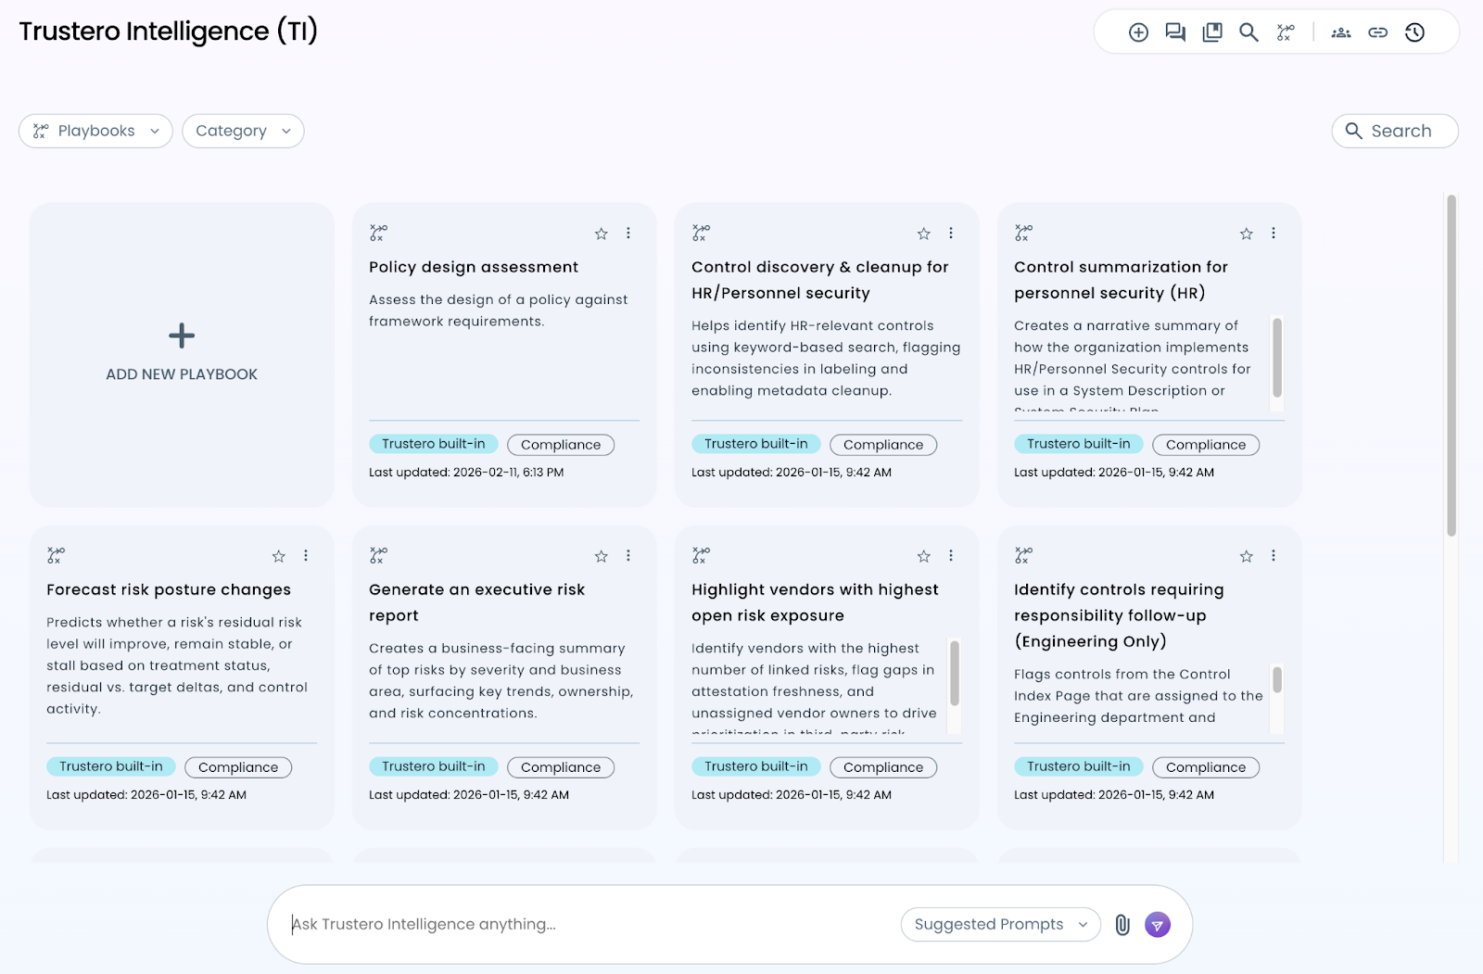This screenshot has width=1483, height=974.
Task: Toggle favorite on Identify controls requiring responsibility follow-up
Action: click(x=1247, y=556)
